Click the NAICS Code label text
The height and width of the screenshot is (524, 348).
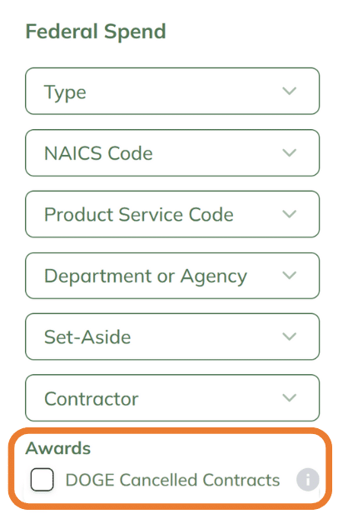[x=98, y=153]
